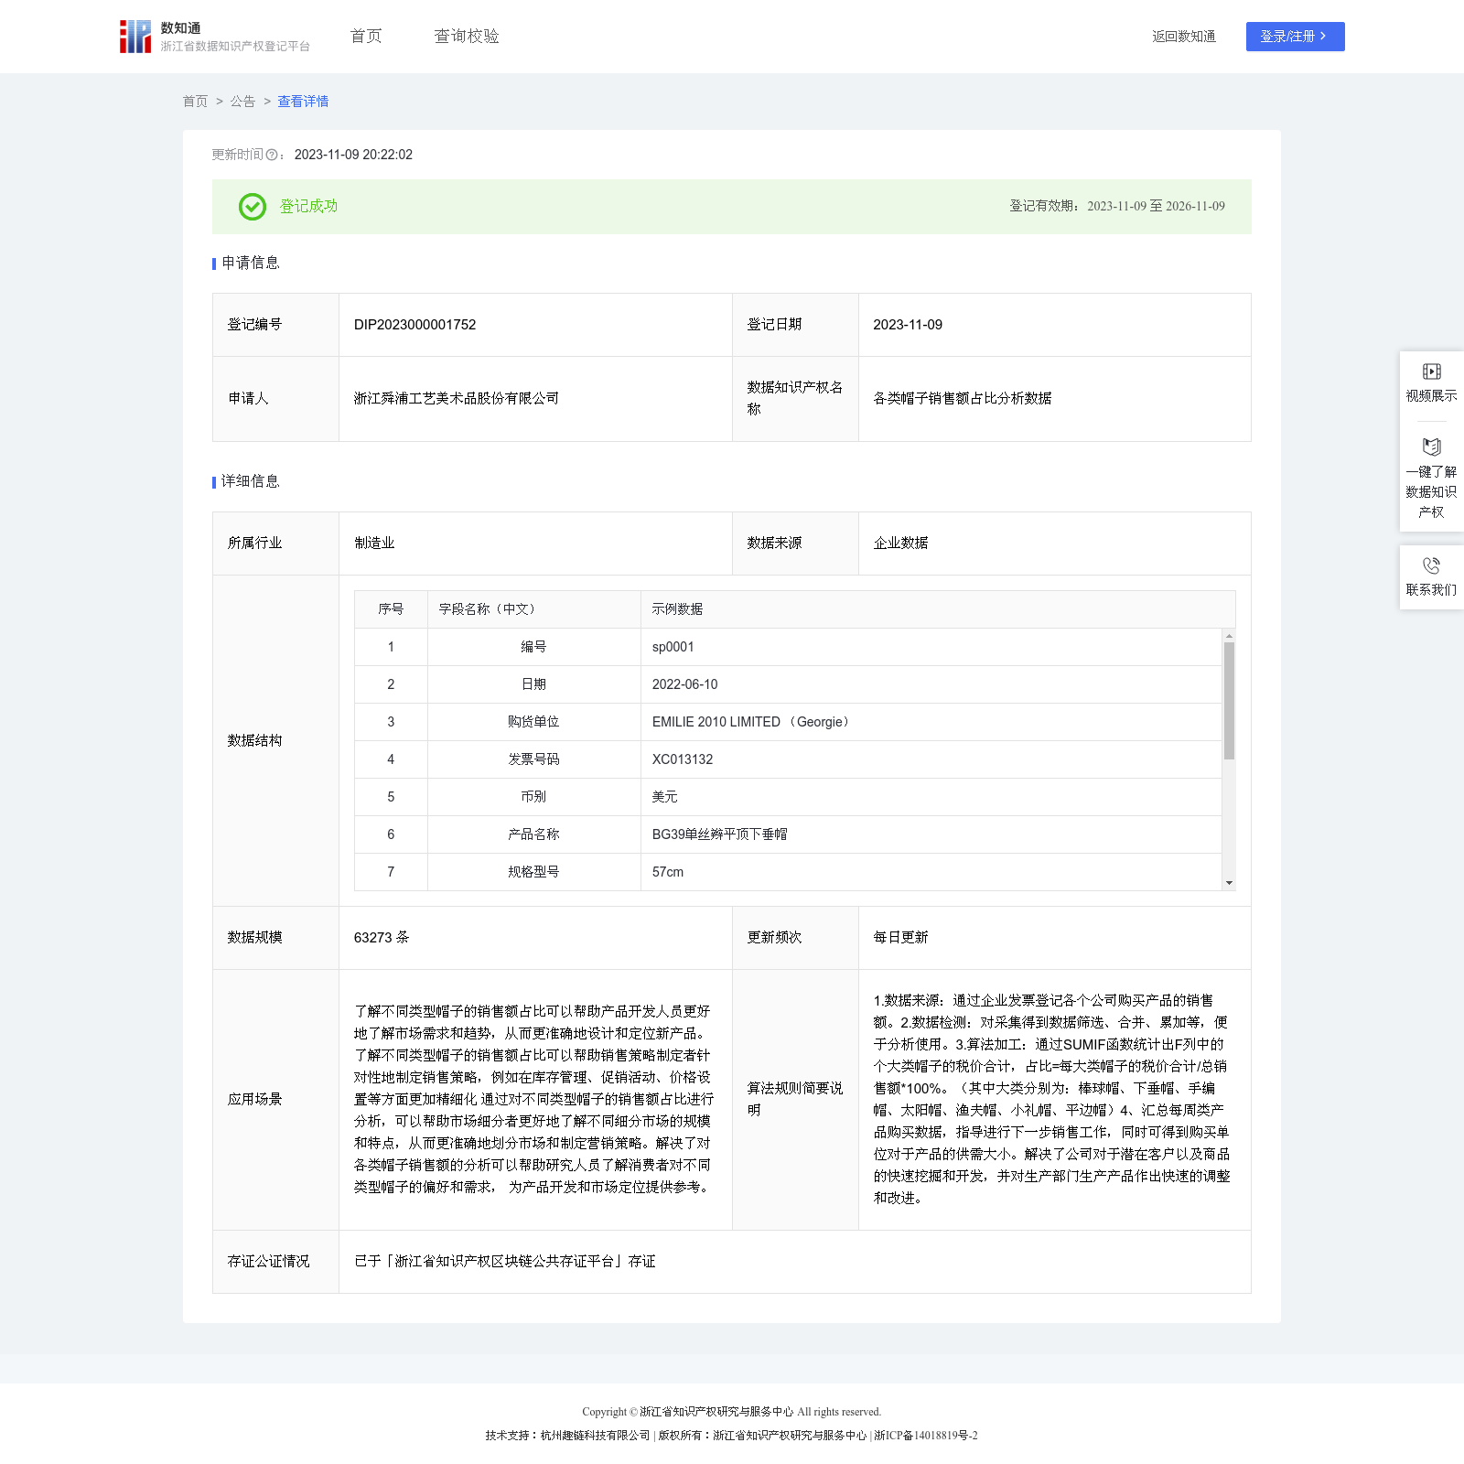Image resolution: width=1464 pixels, height=1464 pixels.
Task: Select registration number DIP2023000001752
Action: pyautogui.click(x=414, y=325)
